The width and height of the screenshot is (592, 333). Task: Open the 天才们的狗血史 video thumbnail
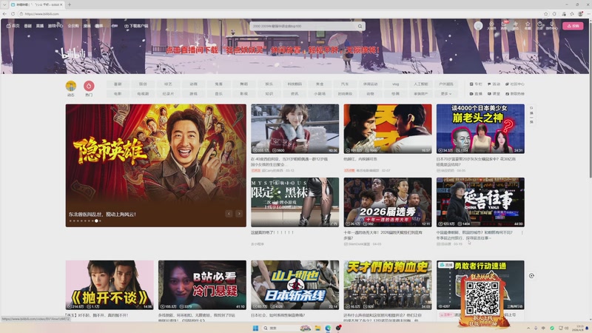tap(388, 285)
